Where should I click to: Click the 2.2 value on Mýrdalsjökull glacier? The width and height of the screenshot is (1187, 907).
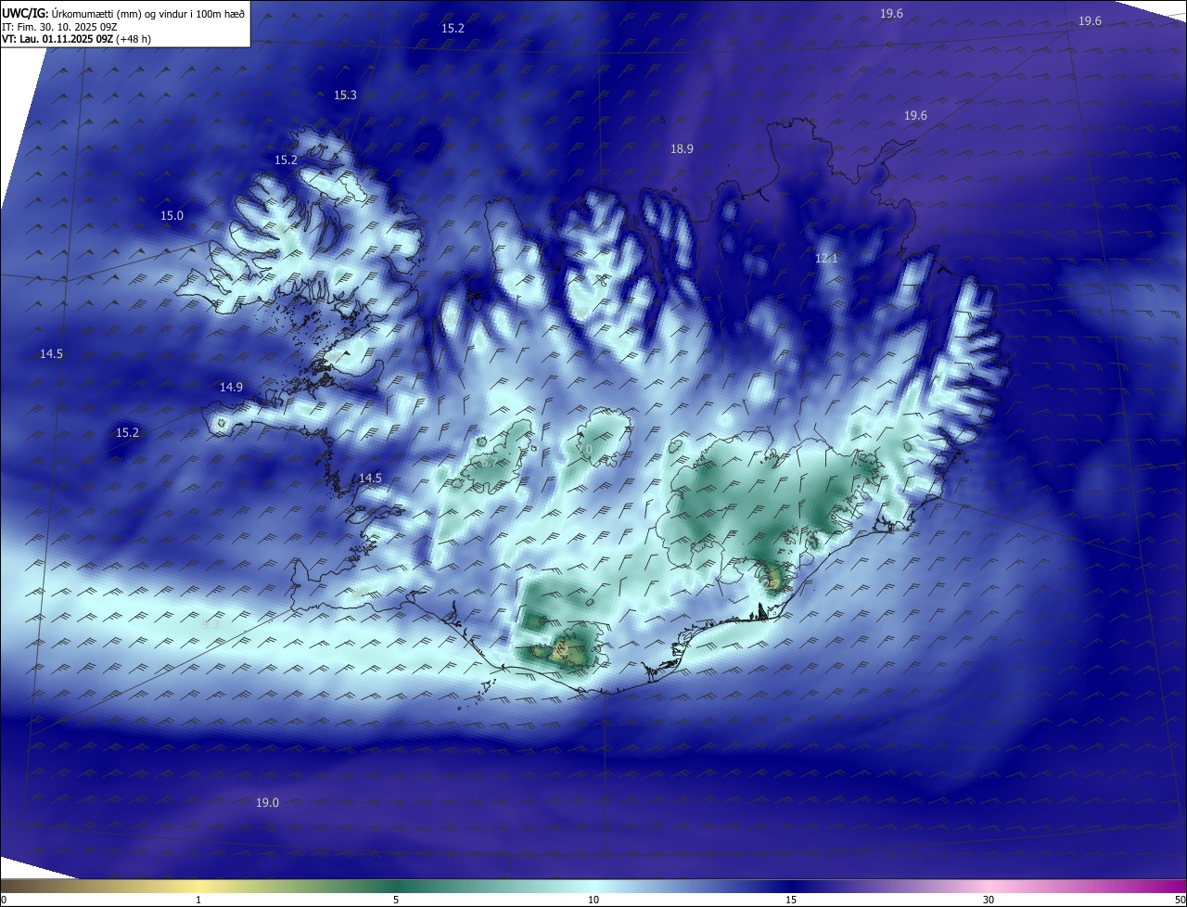pos(560,650)
